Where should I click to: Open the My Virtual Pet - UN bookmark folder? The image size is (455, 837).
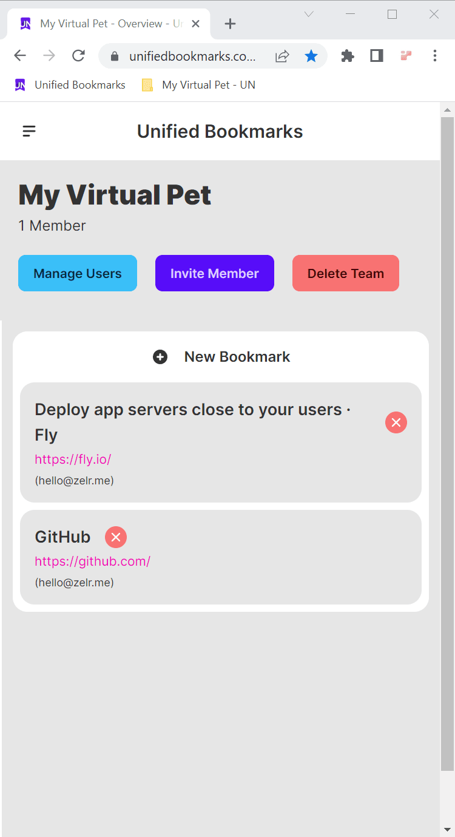tap(199, 85)
